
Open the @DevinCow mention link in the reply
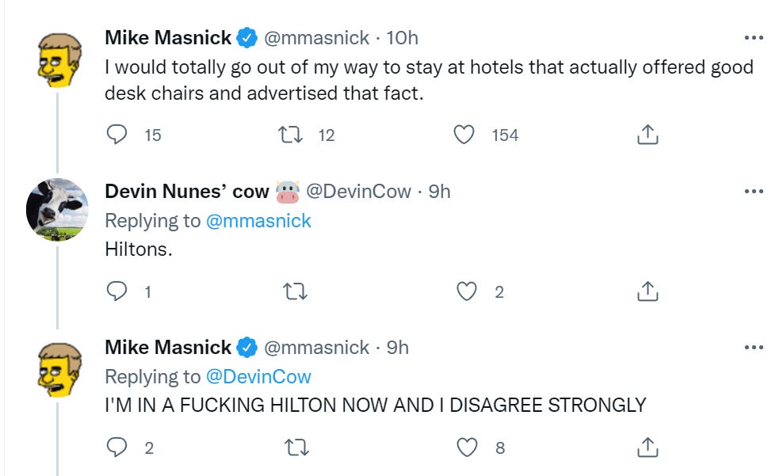(x=258, y=377)
